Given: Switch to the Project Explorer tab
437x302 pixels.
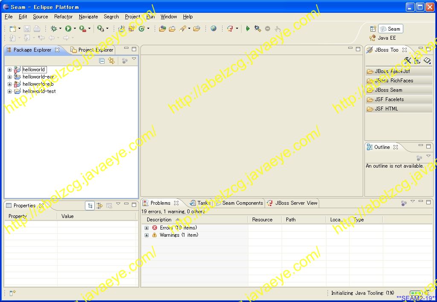Looking at the screenshot, I should coord(92,50).
